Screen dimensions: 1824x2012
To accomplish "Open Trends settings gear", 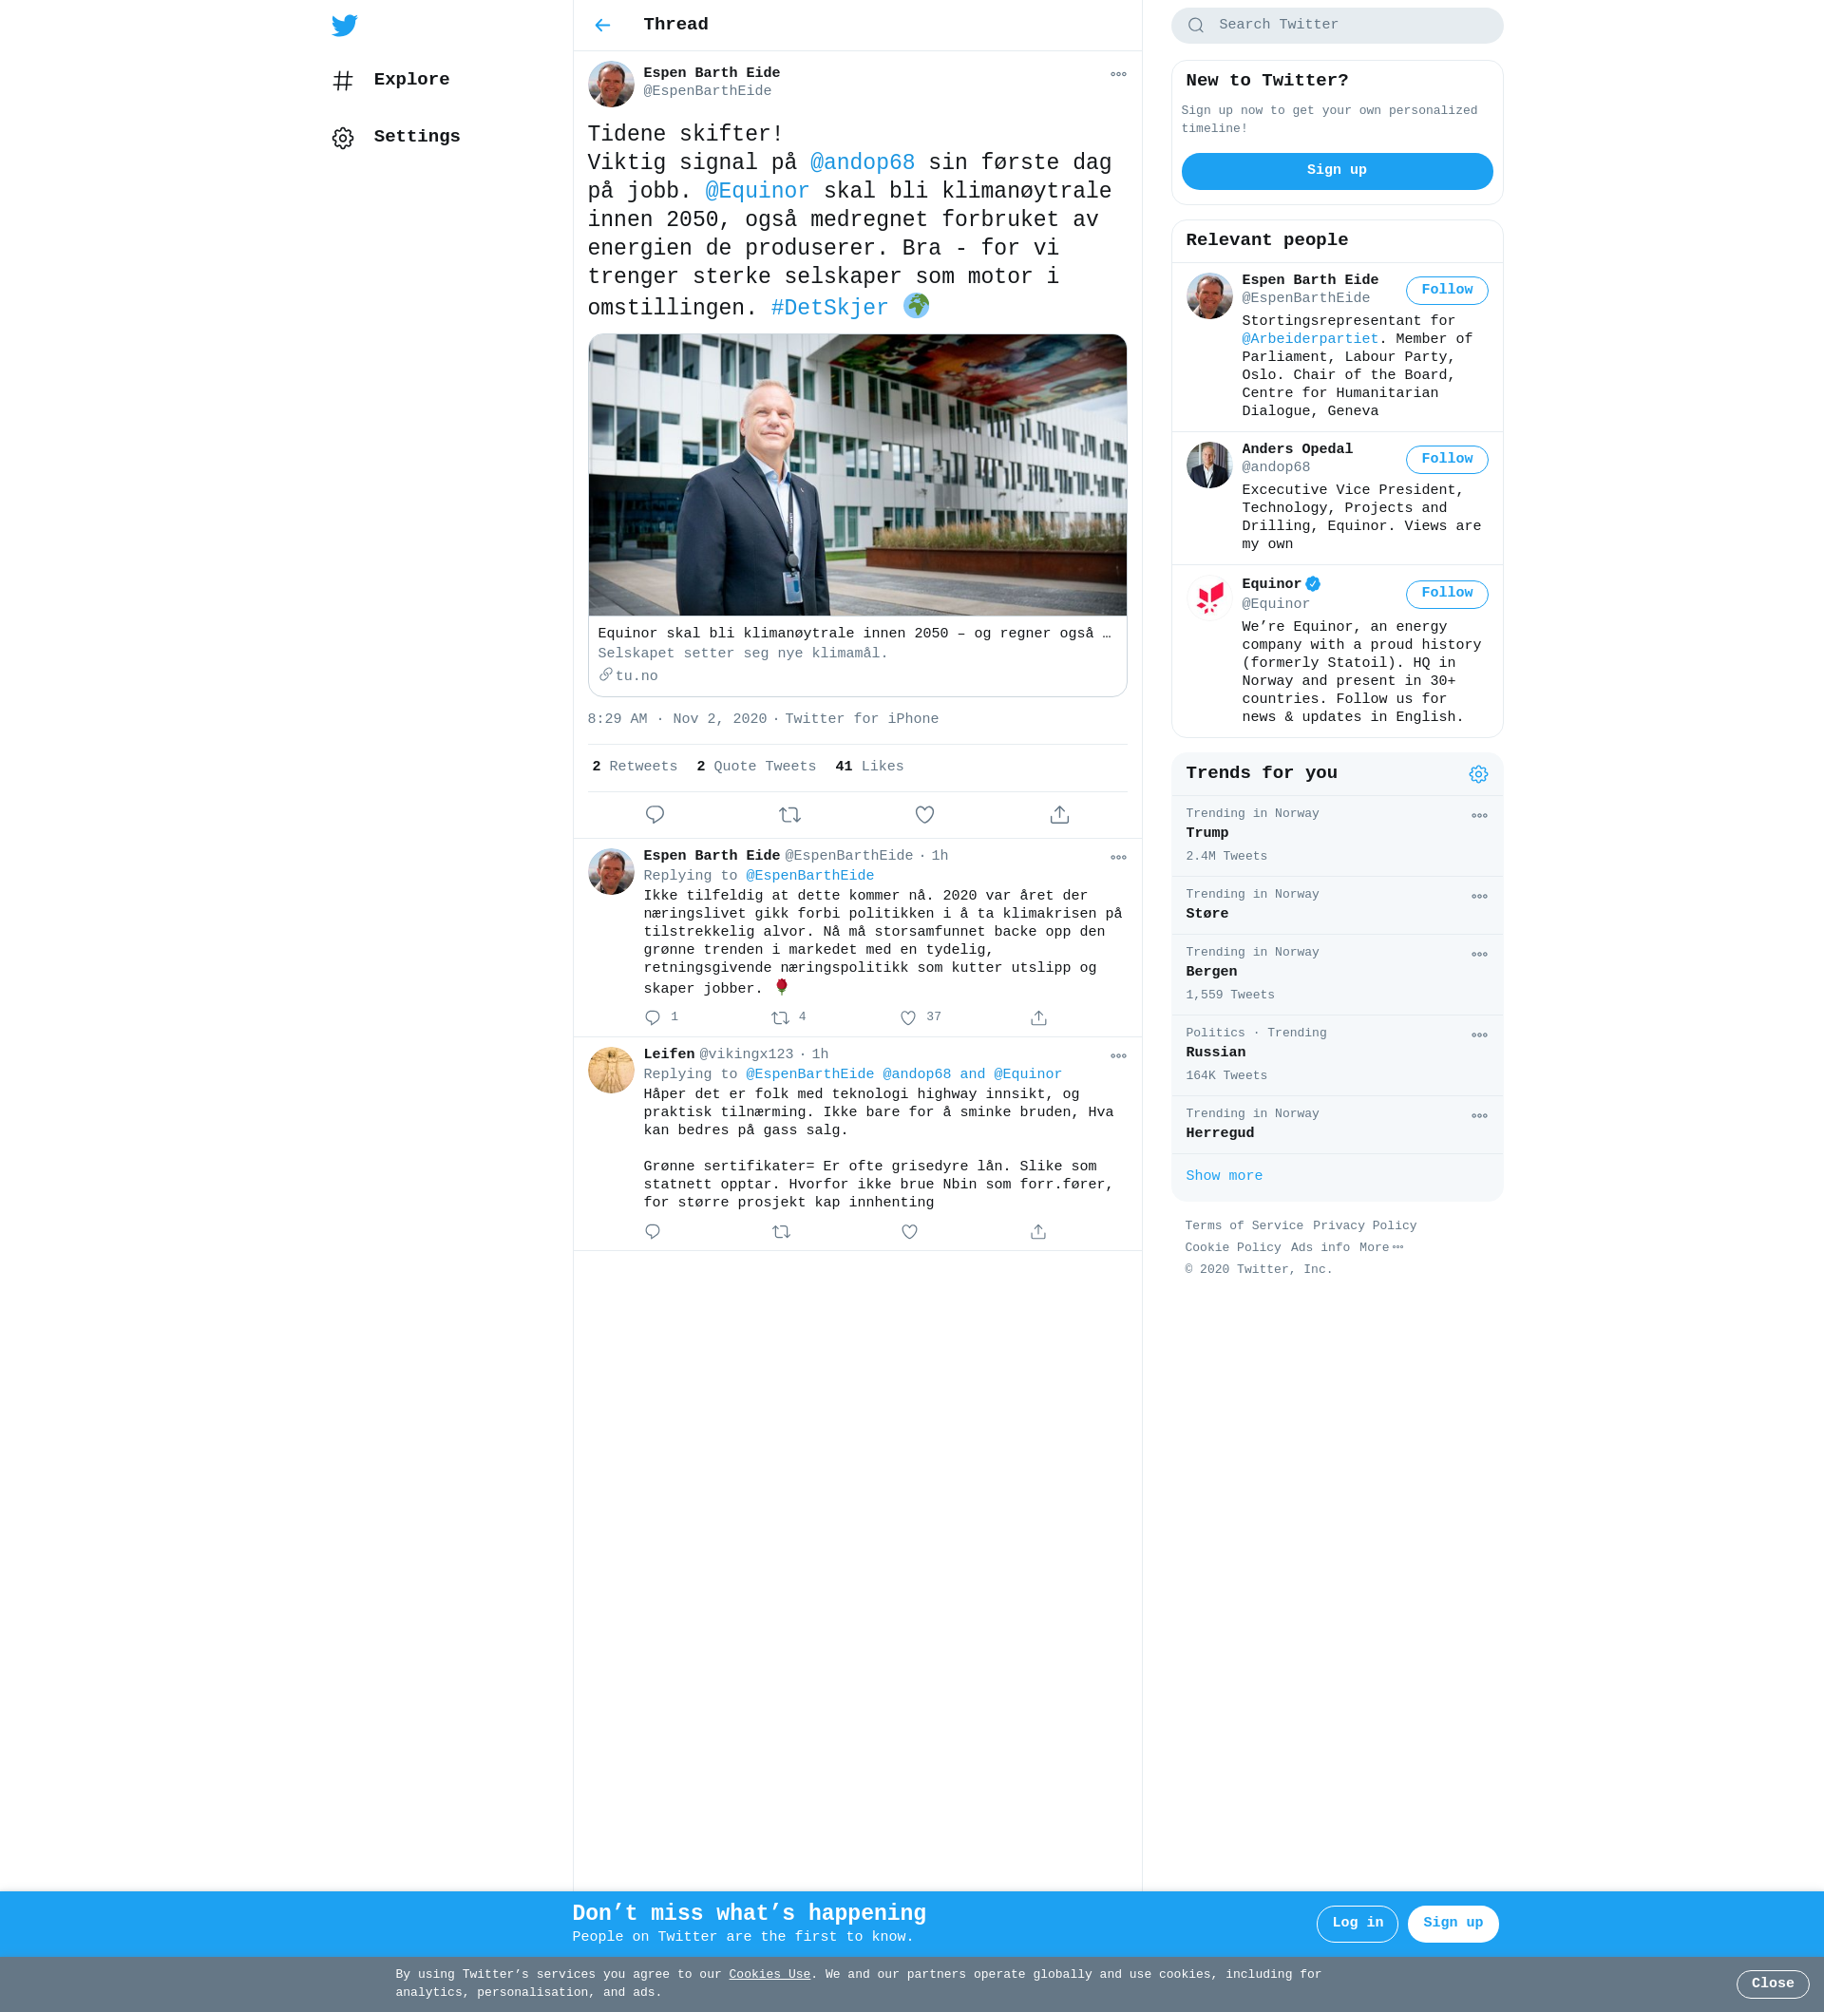I will pyautogui.click(x=1478, y=774).
